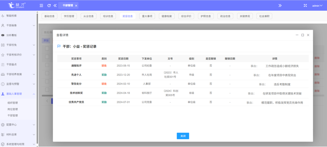The width and height of the screenshot is (327, 147).
Task: Expand the 干部任免 menu chevron
Action: click(34, 45)
